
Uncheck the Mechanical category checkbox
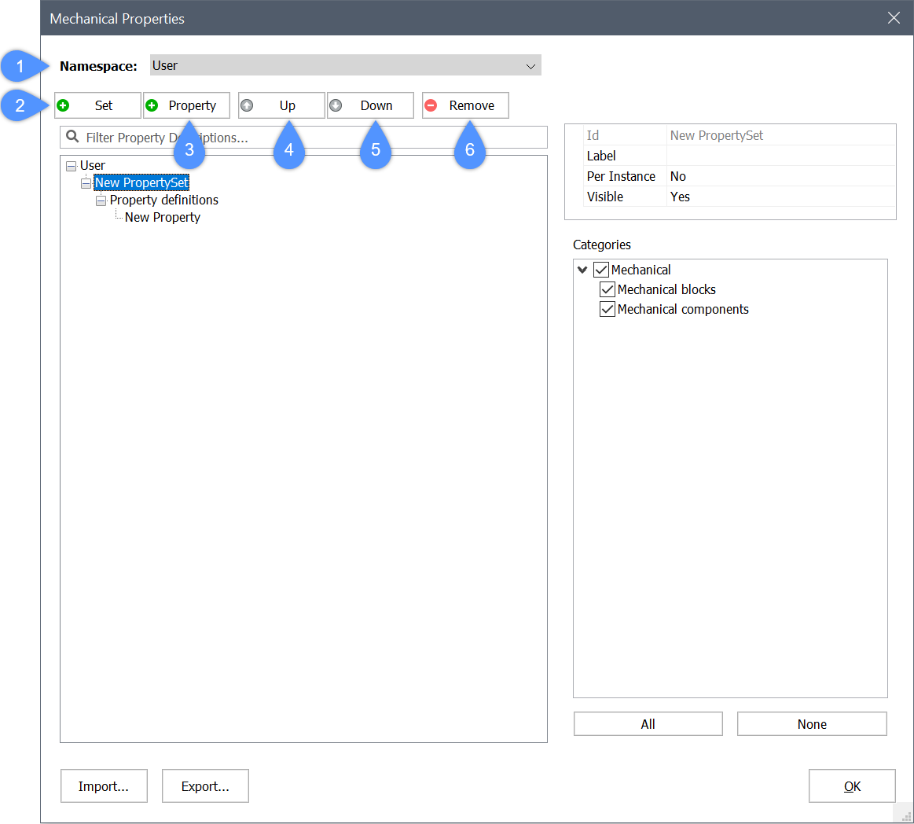(601, 270)
